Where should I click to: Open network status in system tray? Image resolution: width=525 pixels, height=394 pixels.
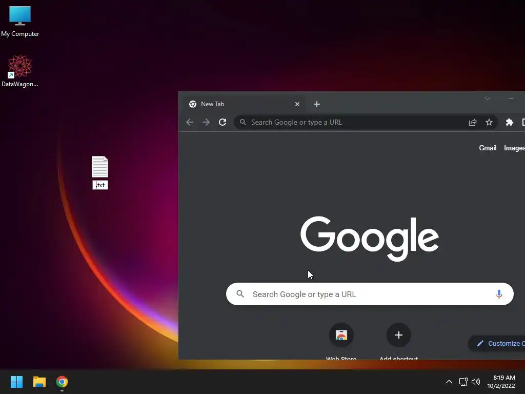coord(463,382)
